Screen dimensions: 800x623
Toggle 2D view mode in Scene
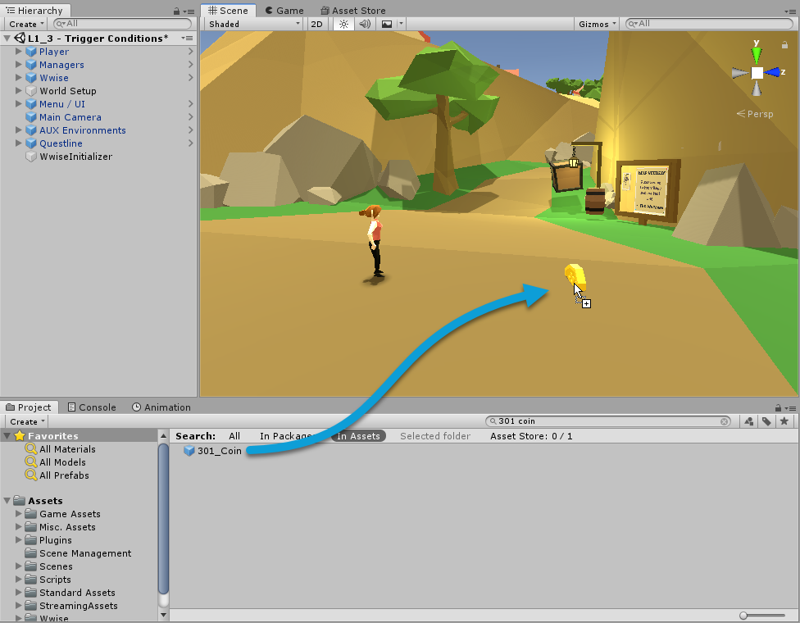[x=316, y=24]
